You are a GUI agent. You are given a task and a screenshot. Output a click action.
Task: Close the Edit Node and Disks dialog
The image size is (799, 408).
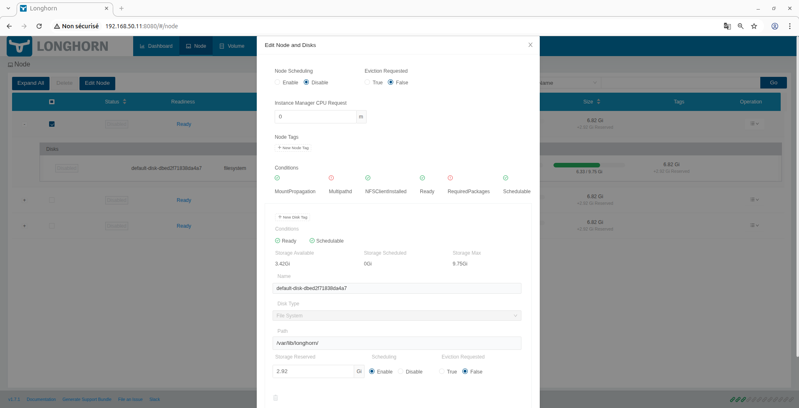[530, 45]
